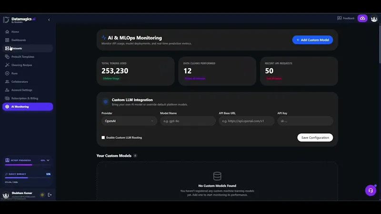Viewport: 381px width, 214px height.
Task: Click the Data Cleans Performed value 12
Action: click(x=187, y=71)
